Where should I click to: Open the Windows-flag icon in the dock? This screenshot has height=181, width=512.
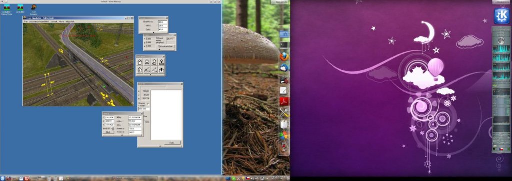point(284,135)
